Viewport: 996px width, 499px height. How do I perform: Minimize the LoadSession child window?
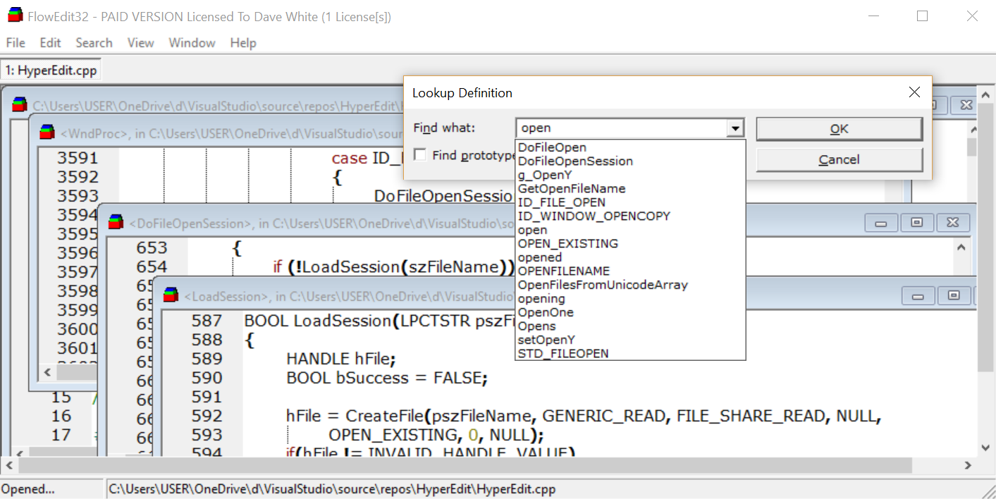click(917, 296)
